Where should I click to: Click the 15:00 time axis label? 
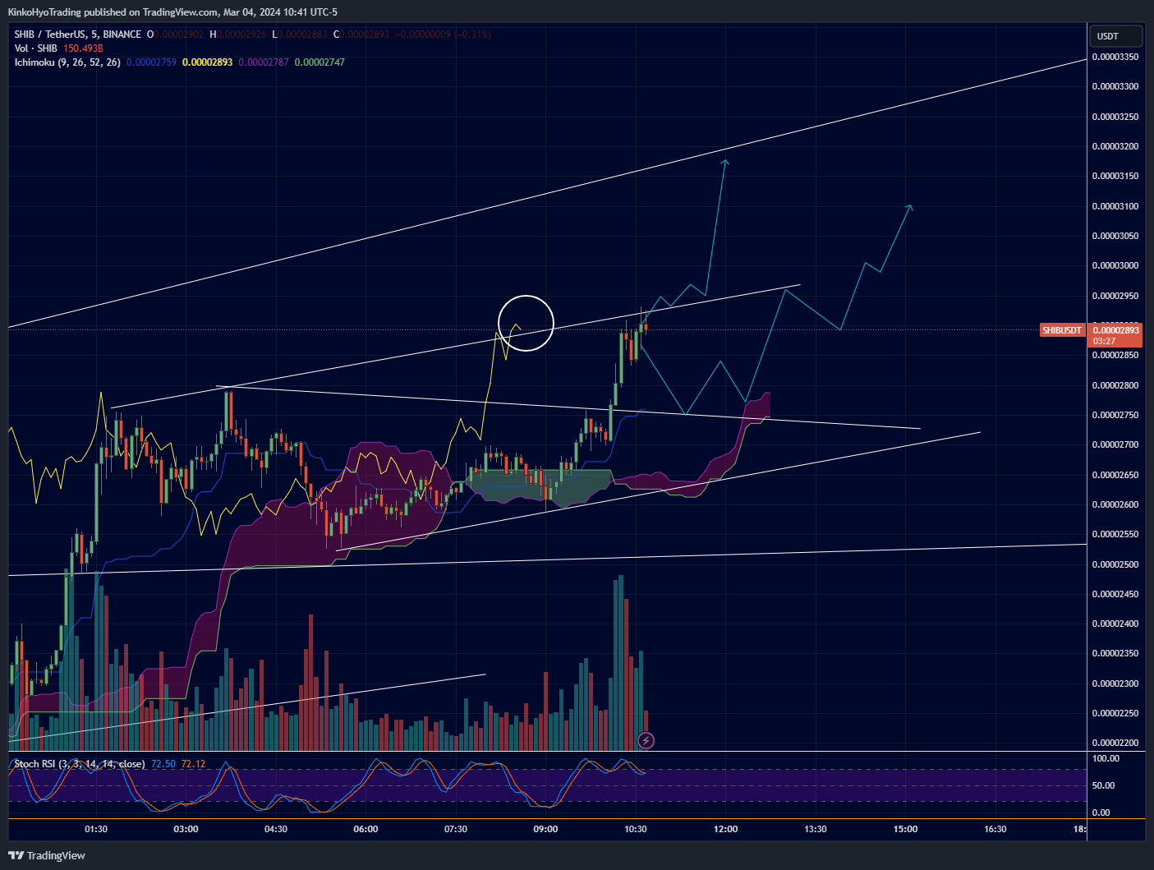coord(905,829)
